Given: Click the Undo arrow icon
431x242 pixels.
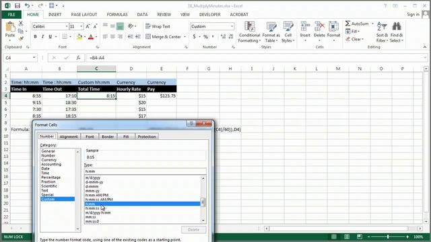Looking at the screenshot, I should pos(27,5).
